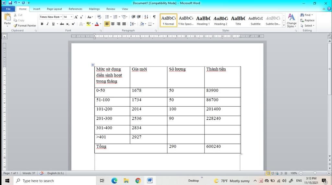Toggle Italic formatting
Screen dimensions: 332x185
pos(47,24)
